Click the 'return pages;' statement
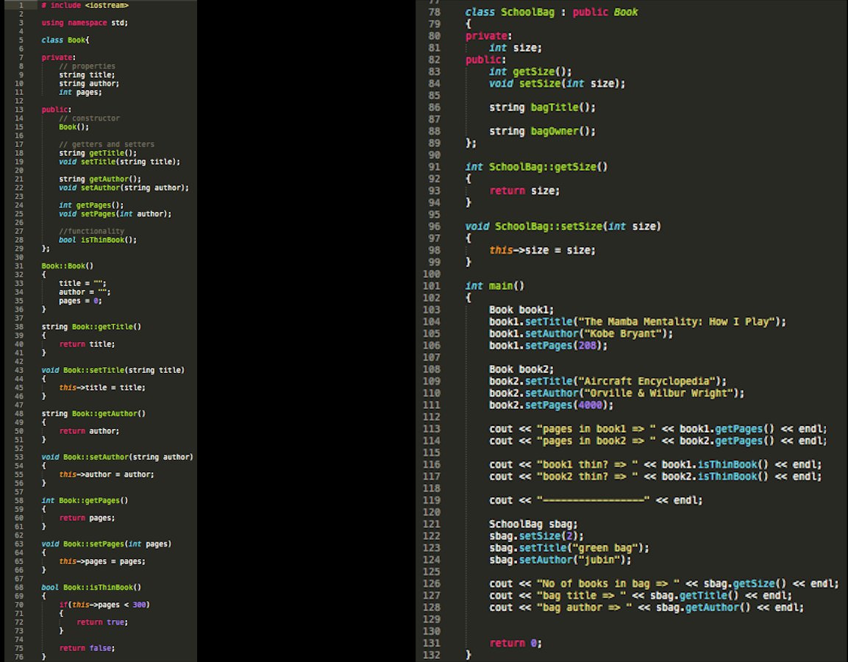The height and width of the screenshot is (662, 848). tap(87, 518)
